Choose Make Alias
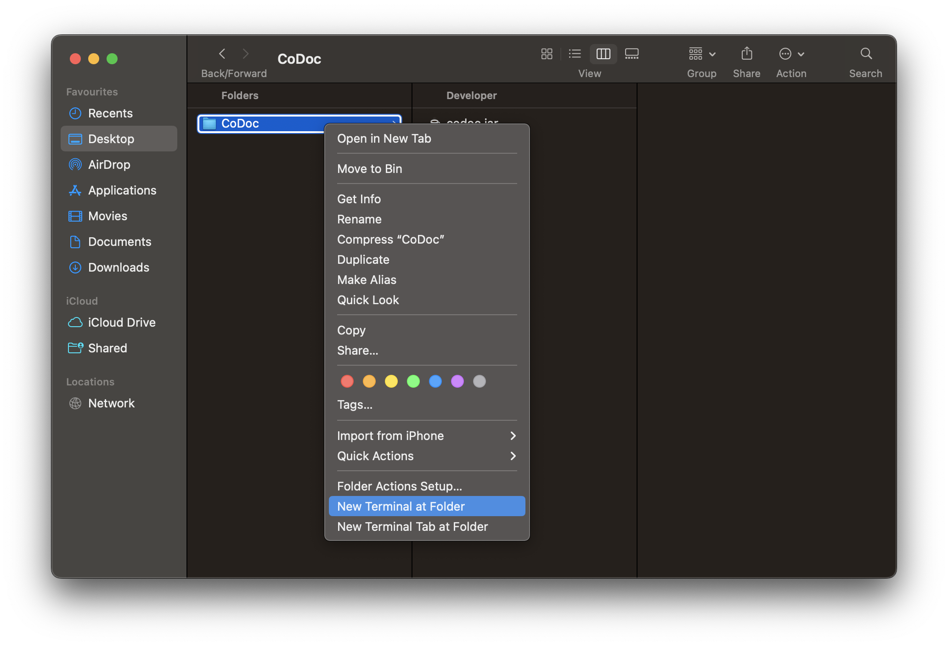The height and width of the screenshot is (646, 948). click(x=427, y=280)
